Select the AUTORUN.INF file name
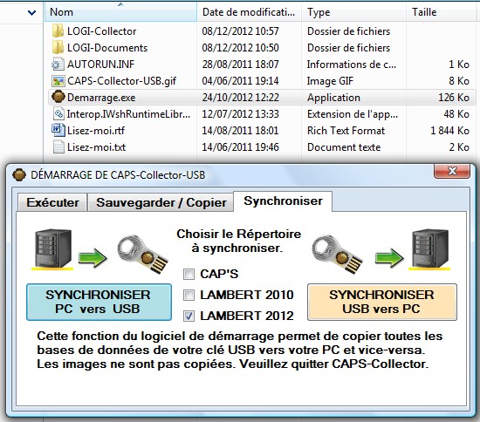The image size is (480, 422). pyautogui.click(x=100, y=65)
